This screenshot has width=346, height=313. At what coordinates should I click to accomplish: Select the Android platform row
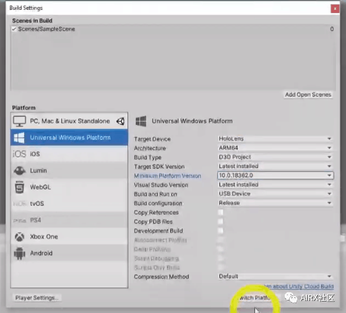click(x=69, y=253)
